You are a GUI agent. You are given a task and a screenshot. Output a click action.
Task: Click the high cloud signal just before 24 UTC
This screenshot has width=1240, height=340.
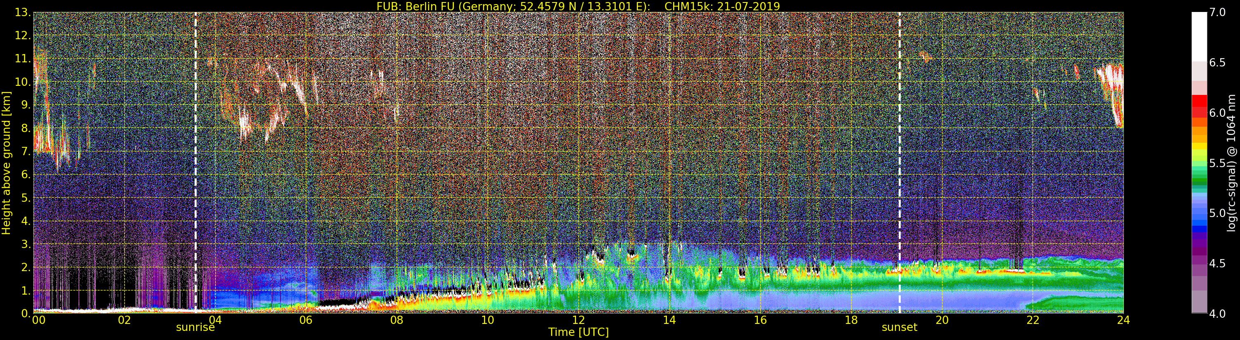[x=1113, y=91]
